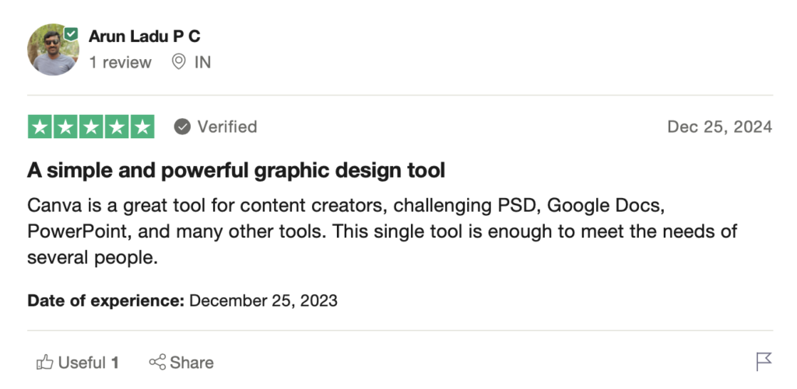Click the gray Verified checkmark icon
Image resolution: width=797 pixels, height=389 pixels.
[182, 127]
